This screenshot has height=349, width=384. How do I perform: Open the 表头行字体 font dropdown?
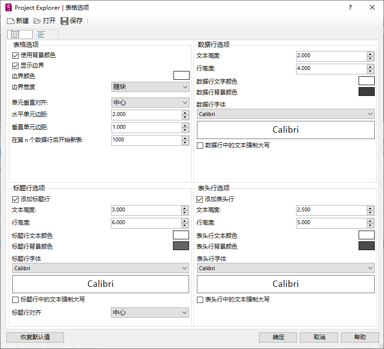coord(285,268)
